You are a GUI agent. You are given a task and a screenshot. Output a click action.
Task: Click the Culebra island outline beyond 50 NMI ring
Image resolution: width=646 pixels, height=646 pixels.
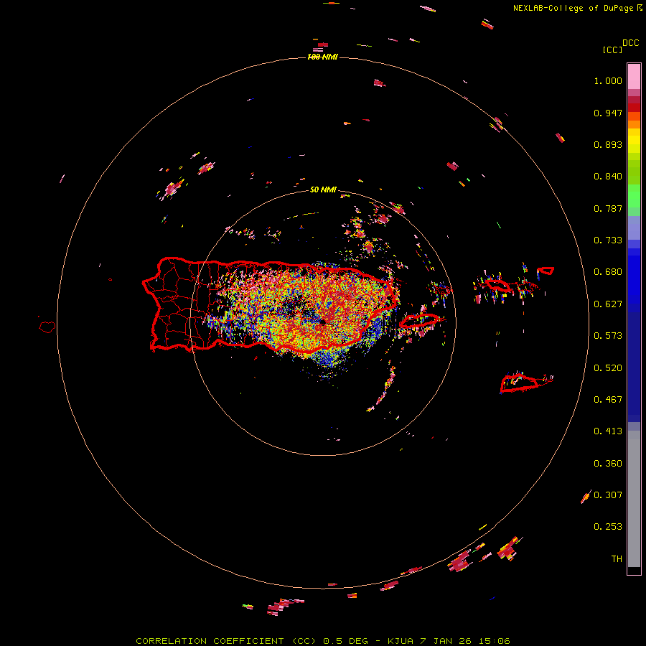[x=497, y=286]
